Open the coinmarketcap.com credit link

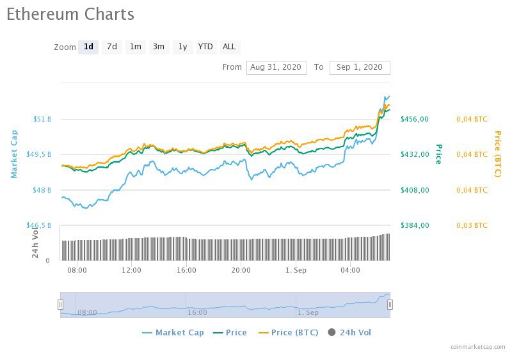(x=477, y=346)
